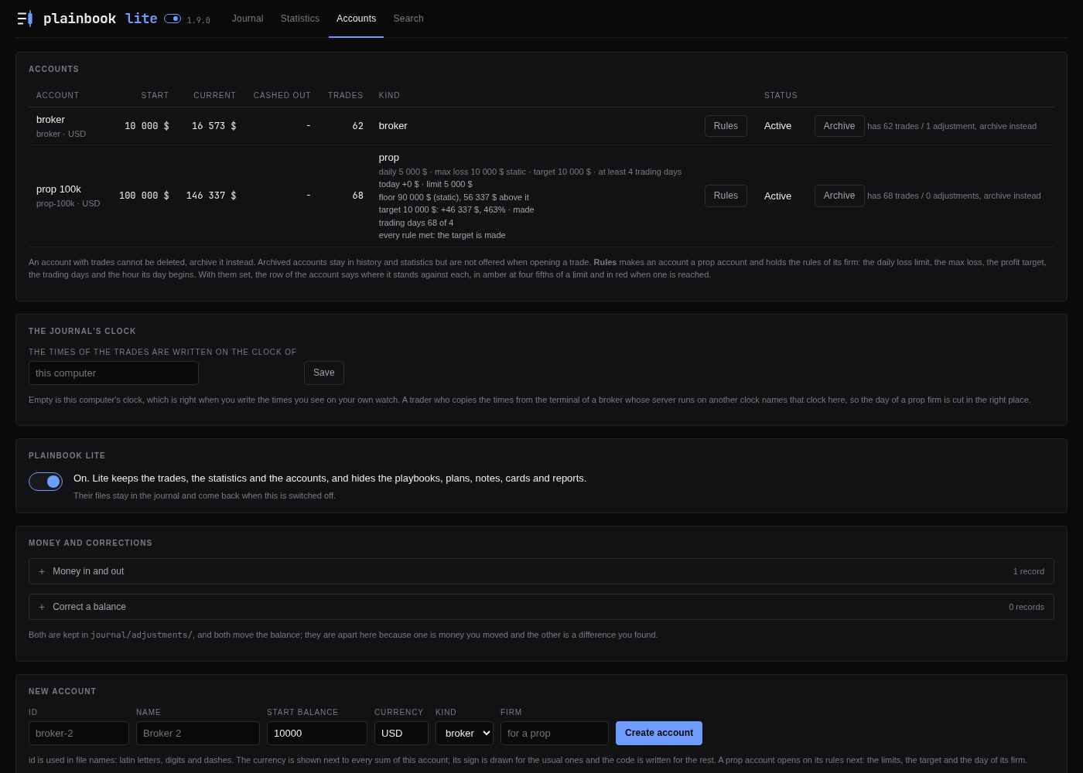The height and width of the screenshot is (773, 1083).
Task: Expand the Correct a balance section
Action: (x=541, y=607)
